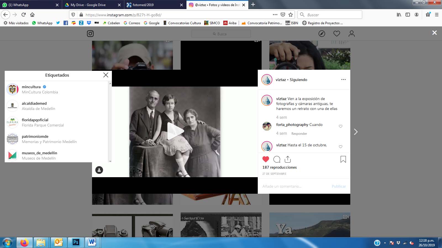Screen dimensions: 442x248
Task: Click the Instagram camera logo icon
Action: [x=90, y=34]
